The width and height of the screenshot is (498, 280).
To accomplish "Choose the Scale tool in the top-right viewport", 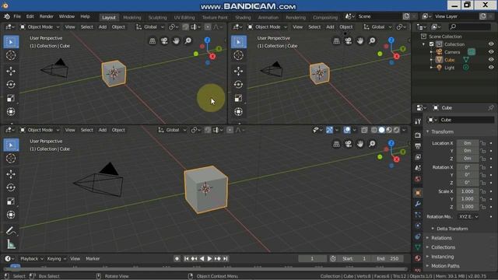I will pyautogui.click(x=239, y=98).
